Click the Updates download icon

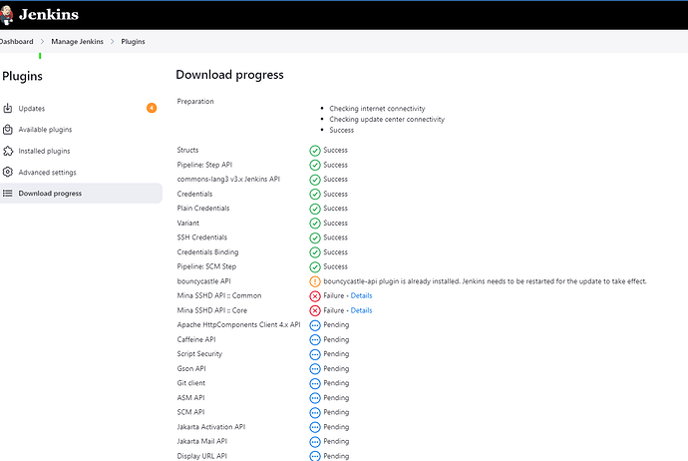pyautogui.click(x=8, y=108)
